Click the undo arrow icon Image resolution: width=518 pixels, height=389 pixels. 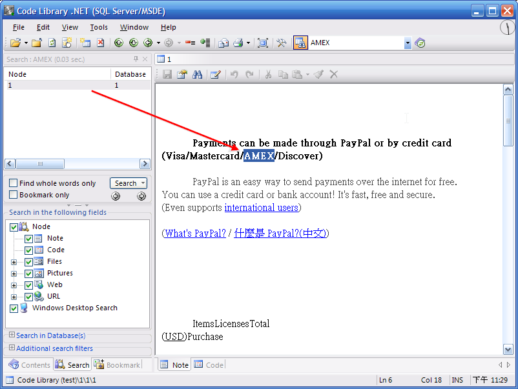(x=234, y=74)
